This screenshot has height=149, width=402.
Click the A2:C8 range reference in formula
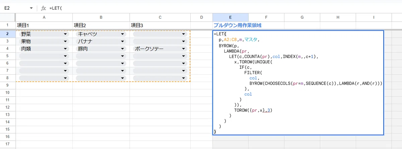click(x=230, y=40)
